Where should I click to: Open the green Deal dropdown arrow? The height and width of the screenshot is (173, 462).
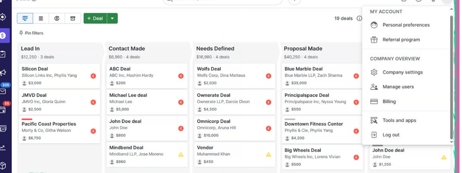112,18
